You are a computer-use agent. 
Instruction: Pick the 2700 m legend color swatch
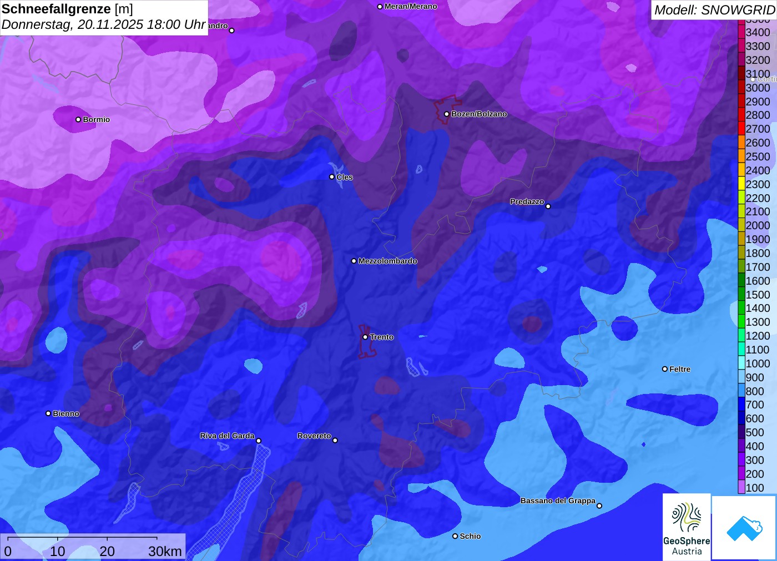click(741, 129)
